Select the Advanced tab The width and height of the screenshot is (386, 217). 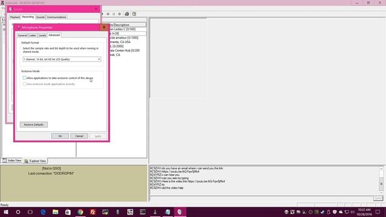tap(54, 35)
